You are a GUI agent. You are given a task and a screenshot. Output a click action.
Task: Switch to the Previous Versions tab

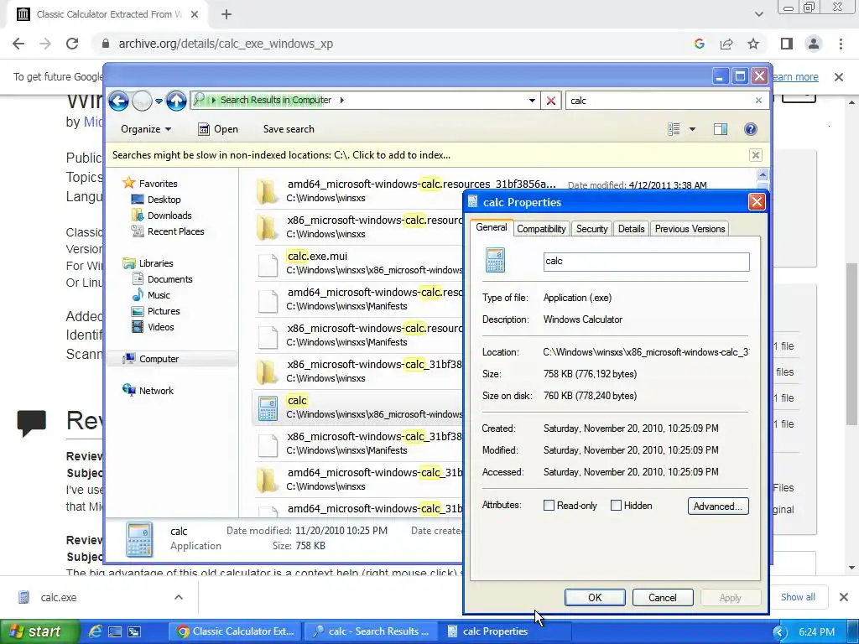690,229
